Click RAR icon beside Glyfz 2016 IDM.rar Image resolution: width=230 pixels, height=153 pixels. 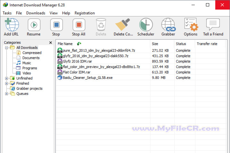[60, 61]
